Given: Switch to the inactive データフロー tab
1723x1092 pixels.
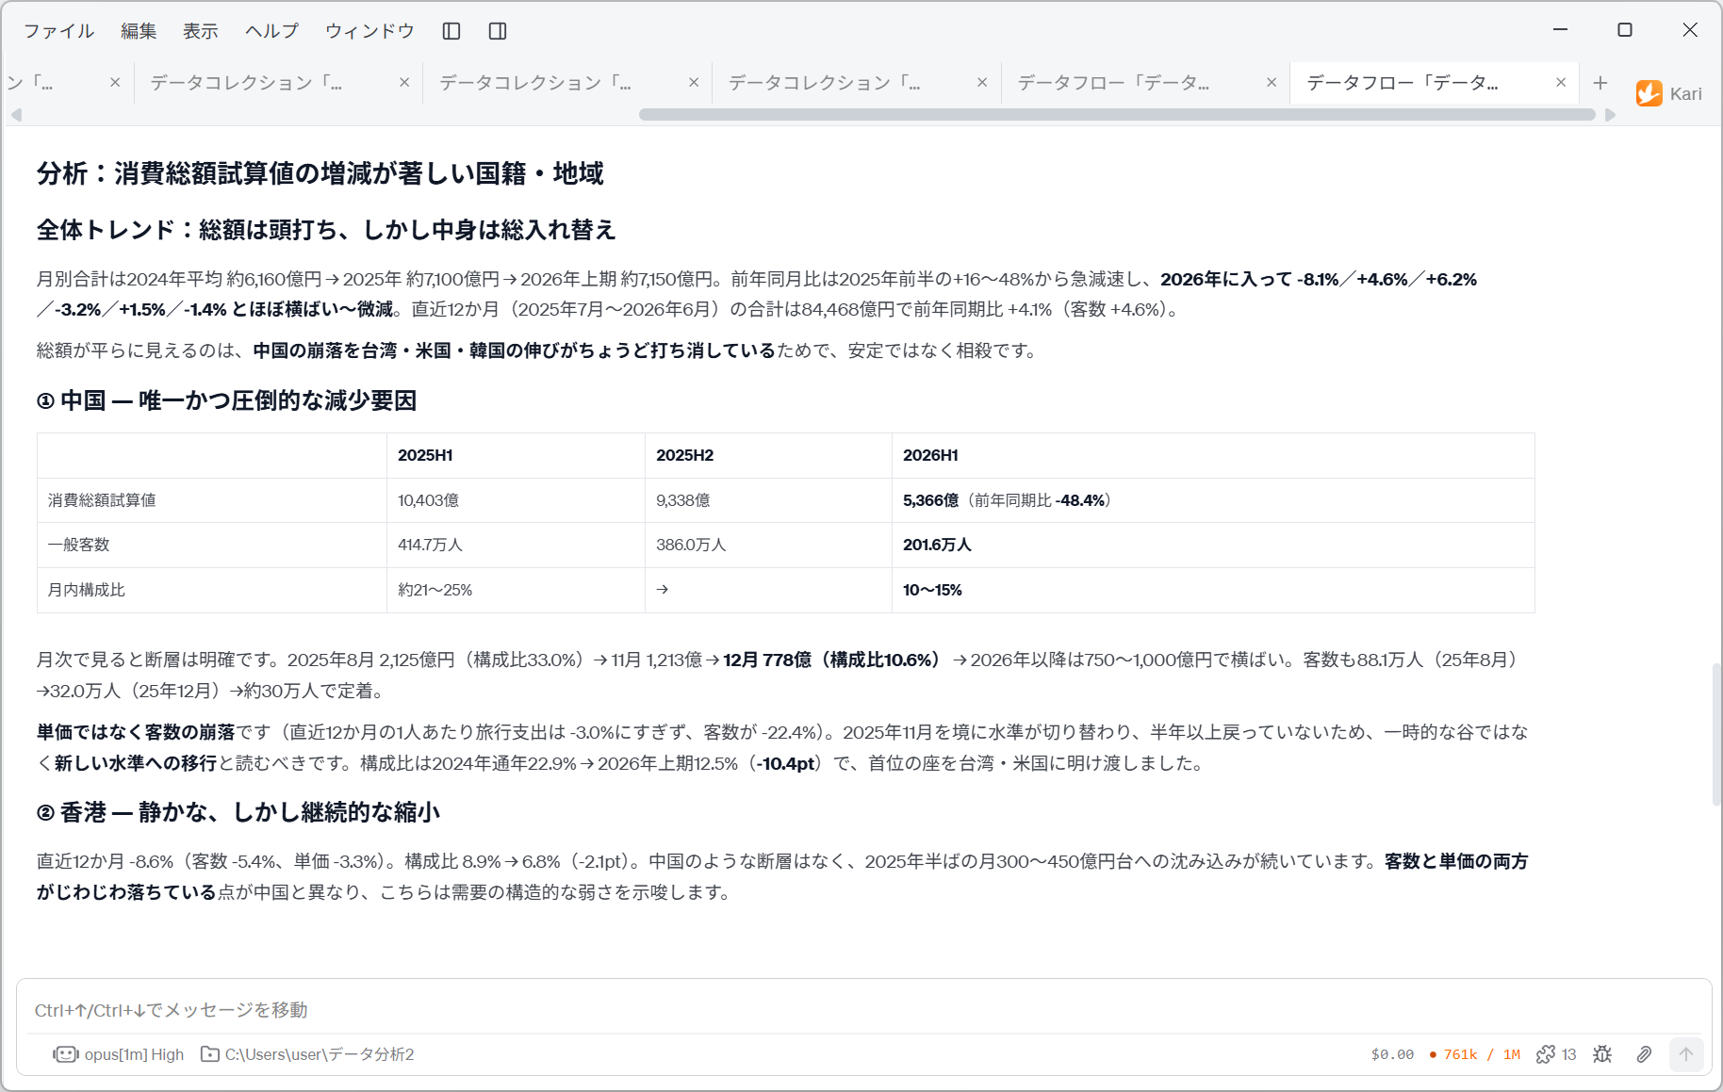Looking at the screenshot, I should 1114,83.
